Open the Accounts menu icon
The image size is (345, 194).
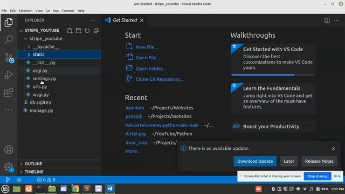[9, 150]
